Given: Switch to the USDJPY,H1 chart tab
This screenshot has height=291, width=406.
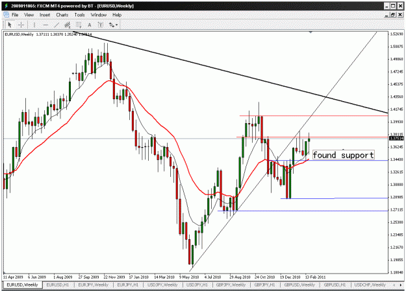Looking at the screenshot, I should 197,285.
